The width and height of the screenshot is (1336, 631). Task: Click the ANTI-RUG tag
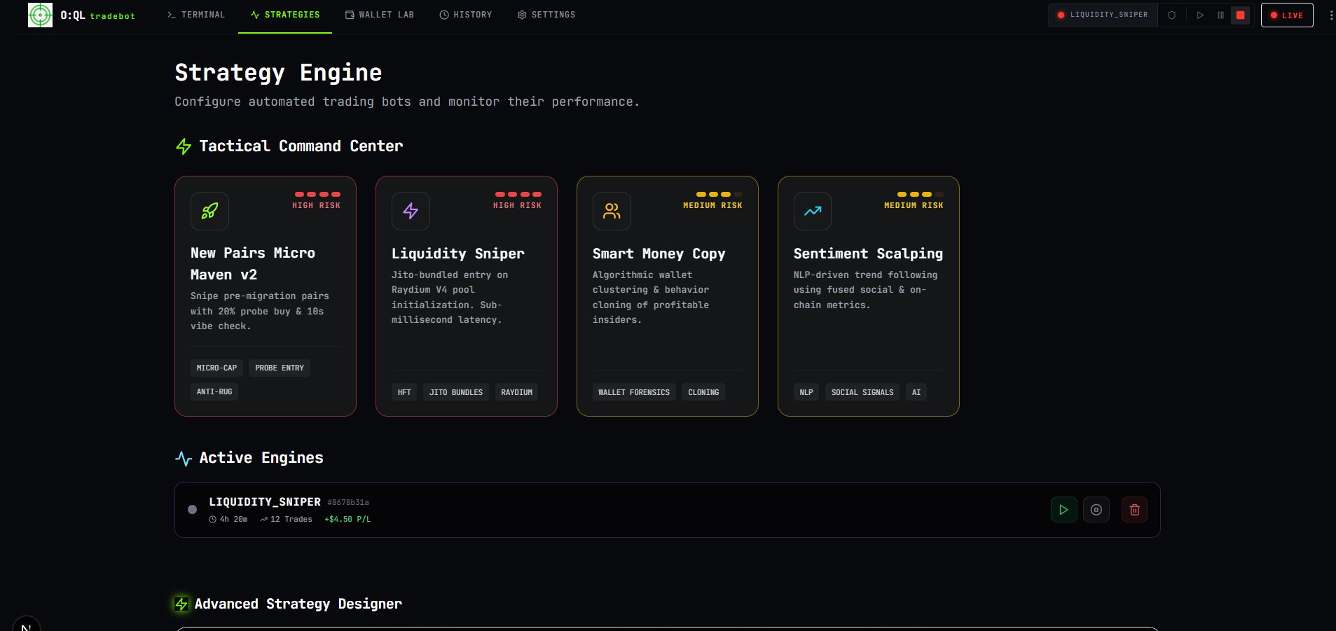[x=214, y=391]
